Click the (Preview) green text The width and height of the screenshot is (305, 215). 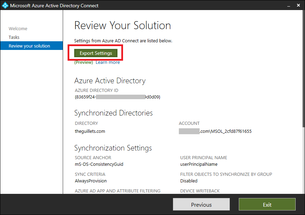click(84, 62)
